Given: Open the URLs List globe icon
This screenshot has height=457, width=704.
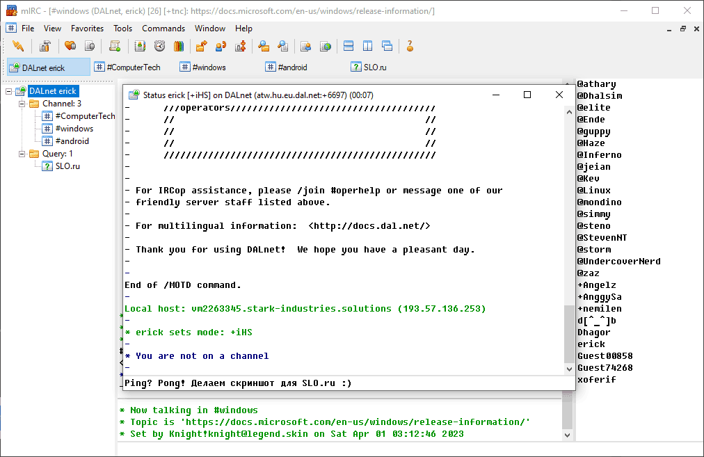Looking at the screenshot, I should (326, 46).
